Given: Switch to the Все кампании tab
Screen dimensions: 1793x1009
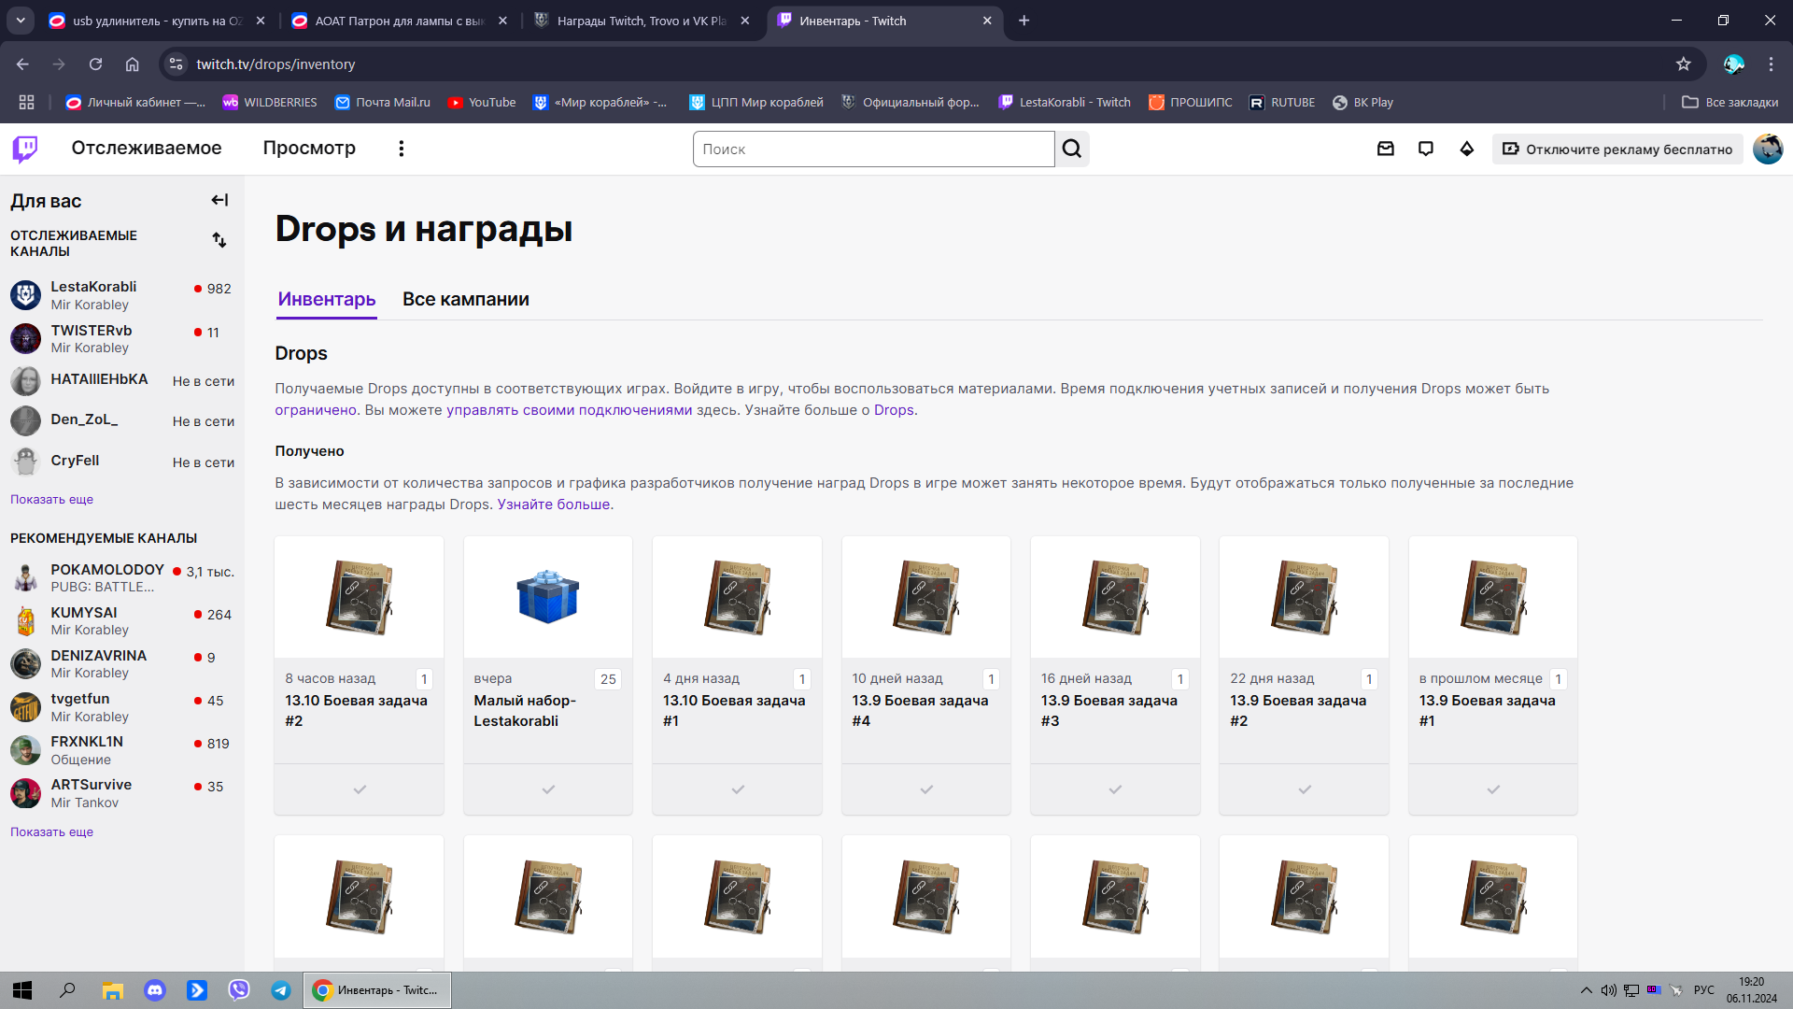Looking at the screenshot, I should (465, 299).
